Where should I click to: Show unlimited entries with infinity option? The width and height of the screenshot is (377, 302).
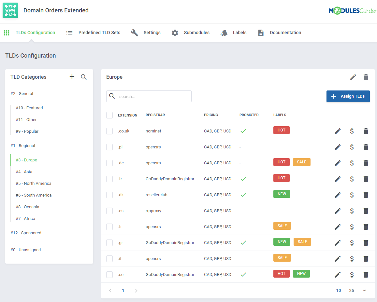365,291
